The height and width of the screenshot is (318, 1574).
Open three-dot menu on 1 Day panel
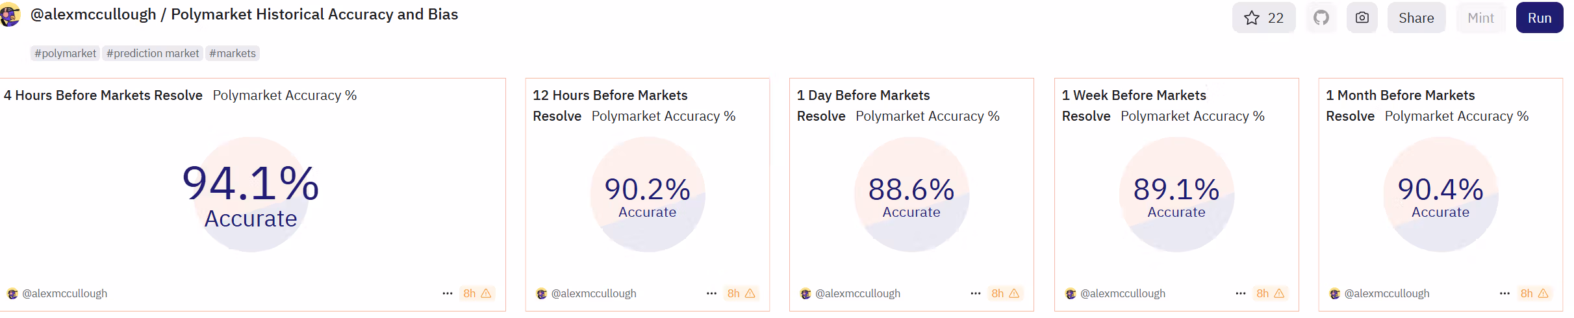click(x=976, y=293)
